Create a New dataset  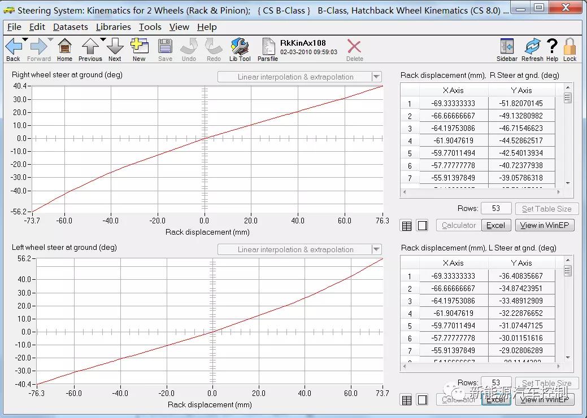coord(139,49)
